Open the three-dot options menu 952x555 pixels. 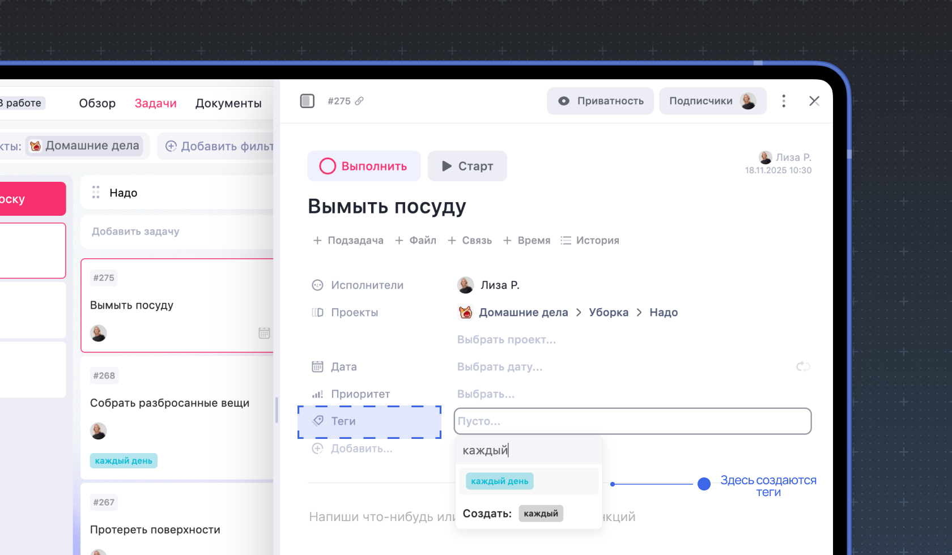(x=784, y=101)
